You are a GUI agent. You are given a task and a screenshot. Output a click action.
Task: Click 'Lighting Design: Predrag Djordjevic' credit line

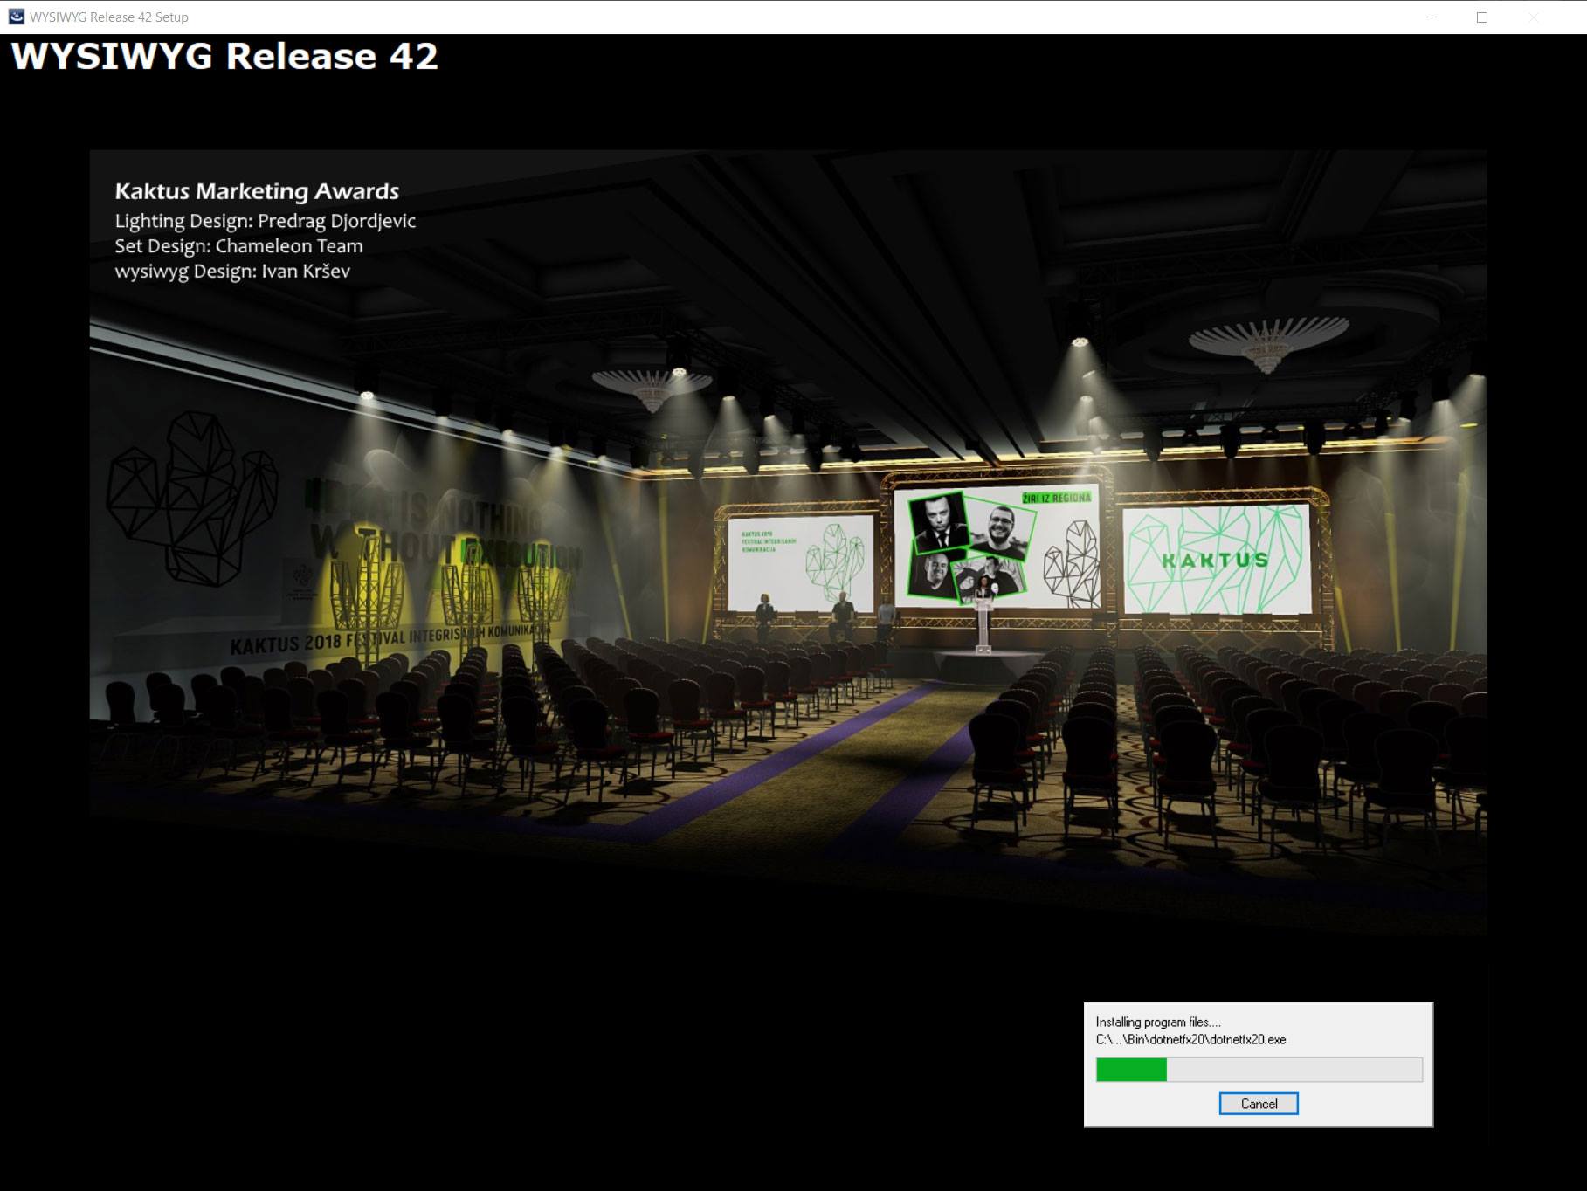[x=265, y=221]
